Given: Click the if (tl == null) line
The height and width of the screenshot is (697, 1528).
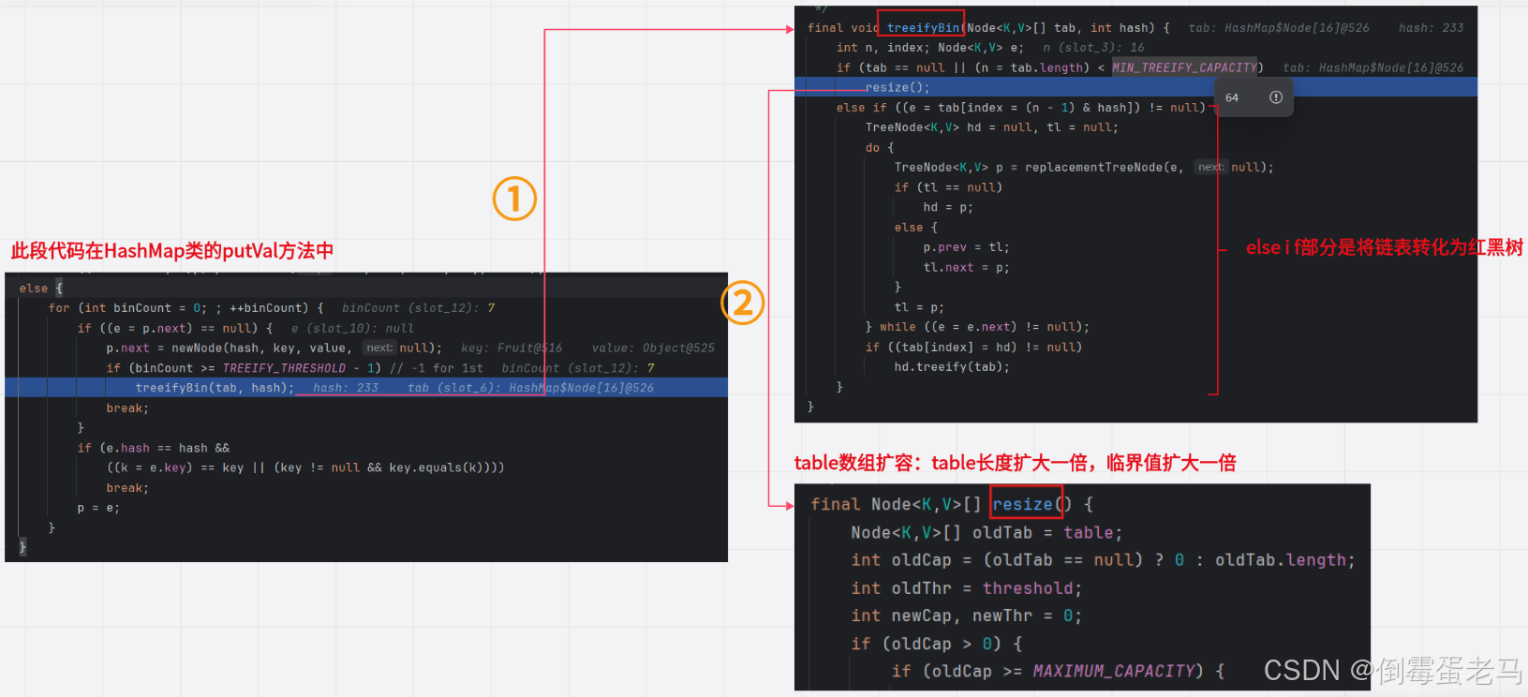Looking at the screenshot, I should click(948, 187).
